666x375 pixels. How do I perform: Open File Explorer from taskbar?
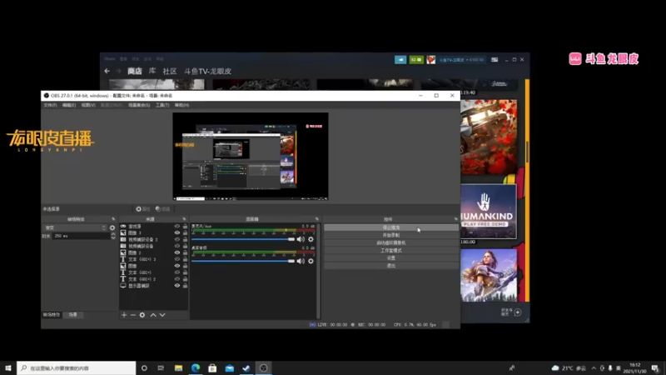(x=178, y=368)
